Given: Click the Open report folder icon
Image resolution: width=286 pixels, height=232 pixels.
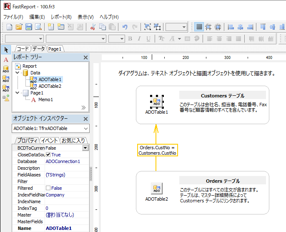Looking at the screenshot, I should tap(19, 27).
